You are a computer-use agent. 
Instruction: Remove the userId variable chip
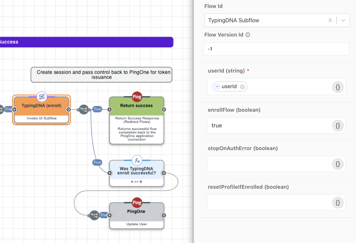[x=242, y=87]
